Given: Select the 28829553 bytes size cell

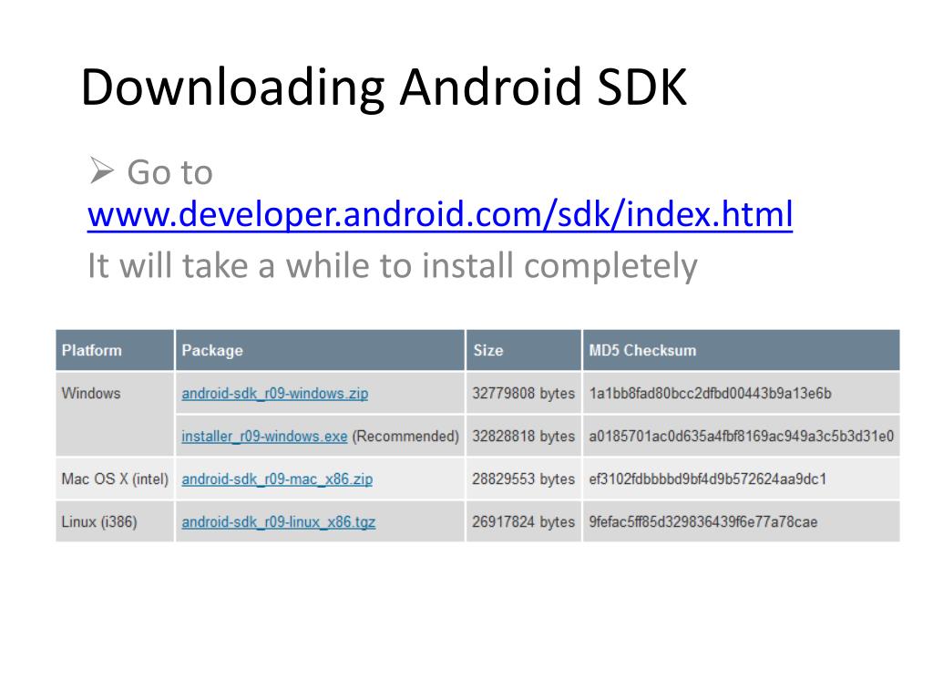Looking at the screenshot, I should (x=524, y=479).
